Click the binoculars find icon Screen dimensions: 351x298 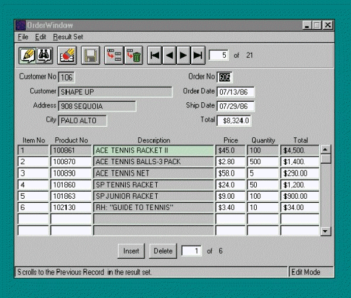tap(44, 56)
